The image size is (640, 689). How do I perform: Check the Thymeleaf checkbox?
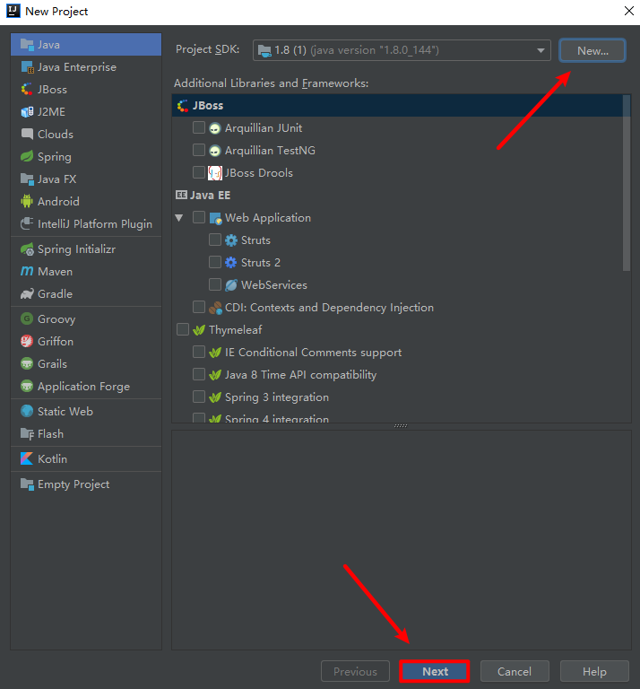[183, 329]
